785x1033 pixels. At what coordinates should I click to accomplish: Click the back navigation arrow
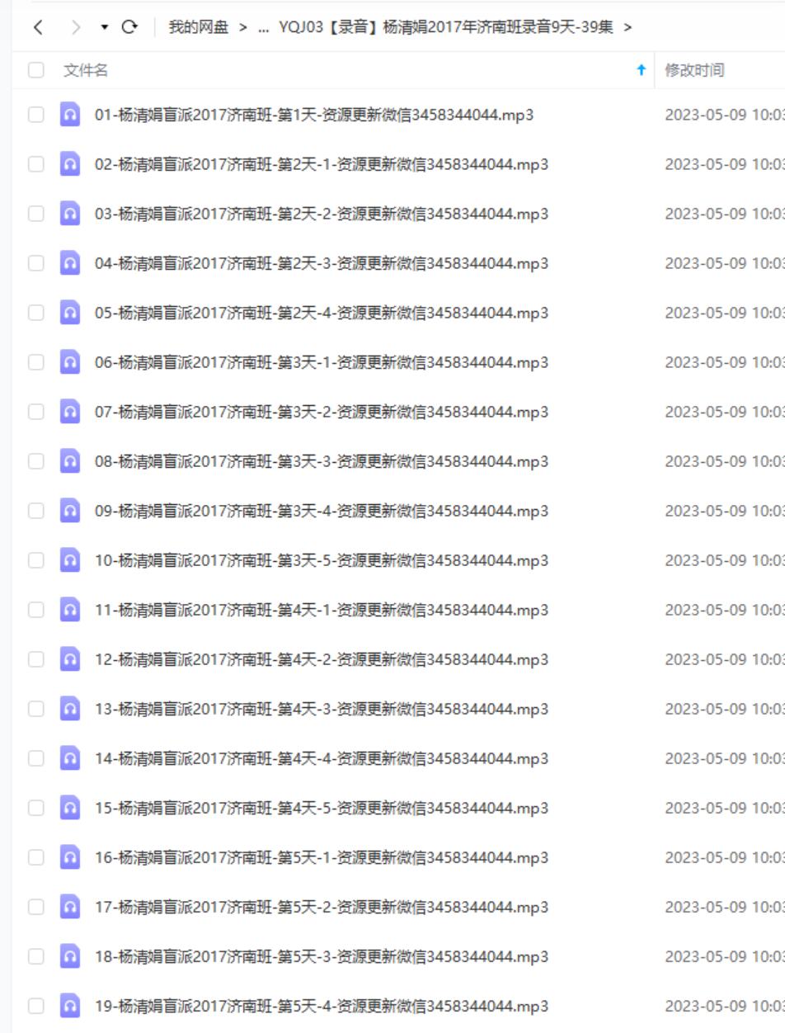pyautogui.click(x=38, y=28)
